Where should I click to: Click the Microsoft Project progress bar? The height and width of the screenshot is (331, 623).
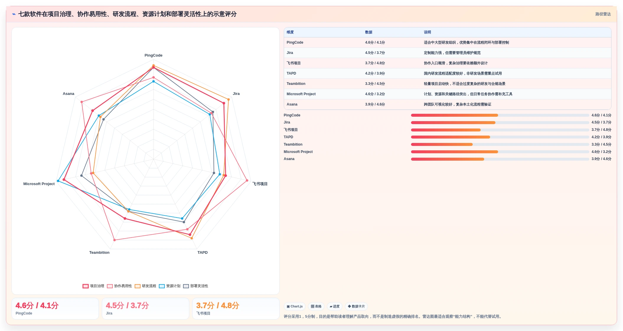click(x=500, y=152)
